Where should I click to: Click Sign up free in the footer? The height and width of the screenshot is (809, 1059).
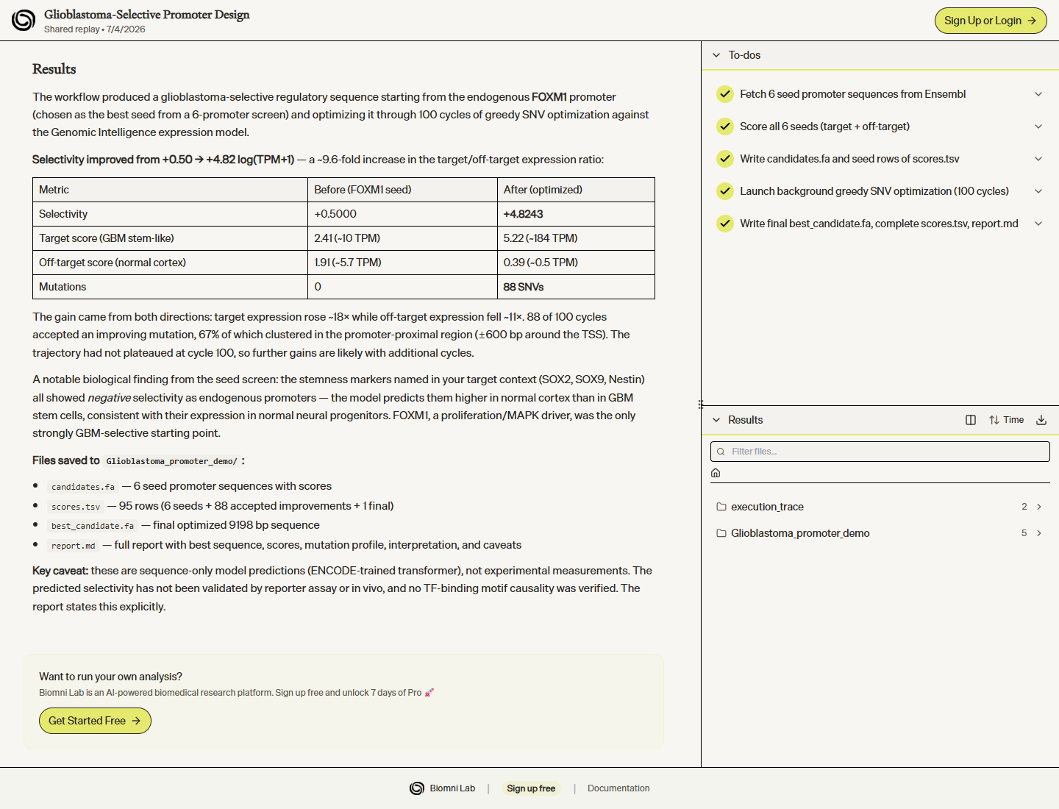point(531,788)
